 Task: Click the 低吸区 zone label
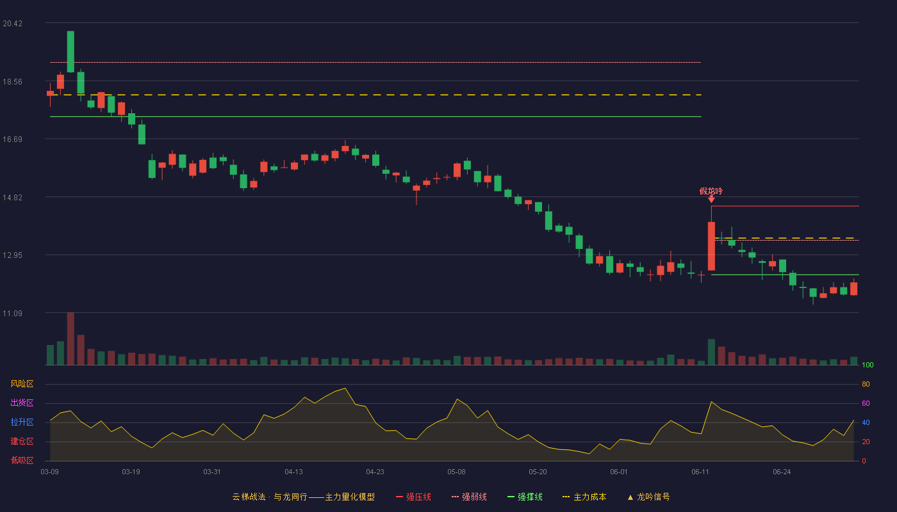pos(22,461)
